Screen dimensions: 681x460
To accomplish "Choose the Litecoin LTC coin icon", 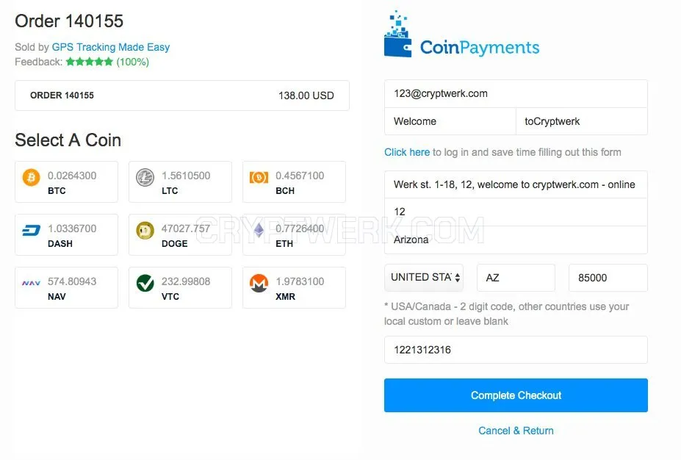I will click(x=145, y=177).
